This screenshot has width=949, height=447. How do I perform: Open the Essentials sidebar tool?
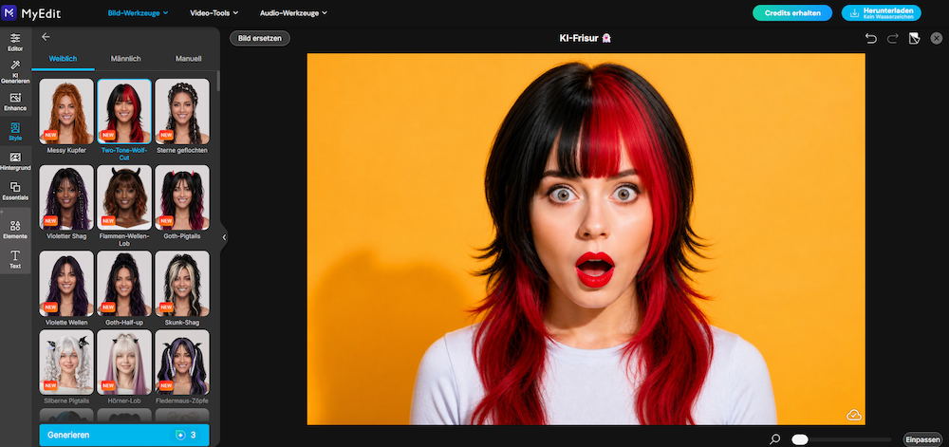pos(15,191)
